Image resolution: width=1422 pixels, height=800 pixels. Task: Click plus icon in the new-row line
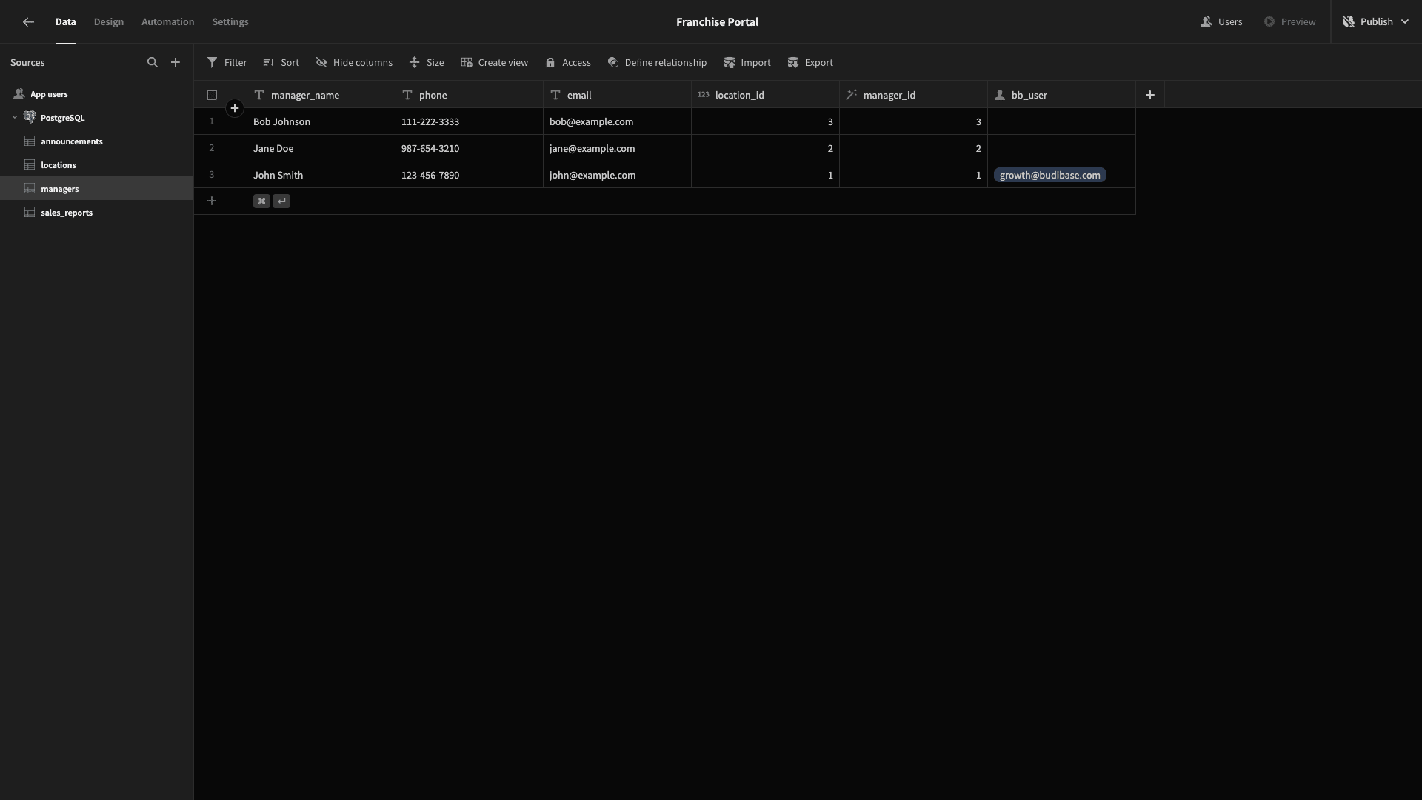click(212, 201)
